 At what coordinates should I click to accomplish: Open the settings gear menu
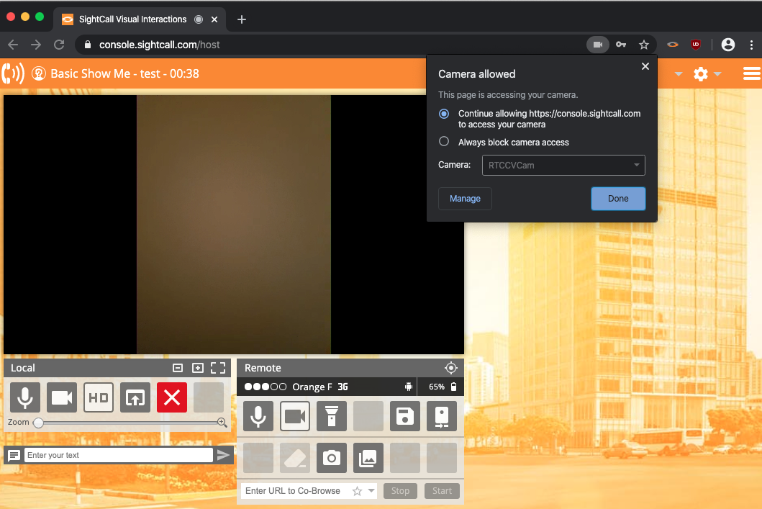coord(701,74)
